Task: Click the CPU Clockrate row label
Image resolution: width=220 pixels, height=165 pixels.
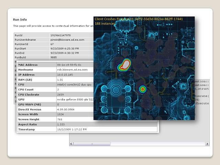Action: (29, 94)
